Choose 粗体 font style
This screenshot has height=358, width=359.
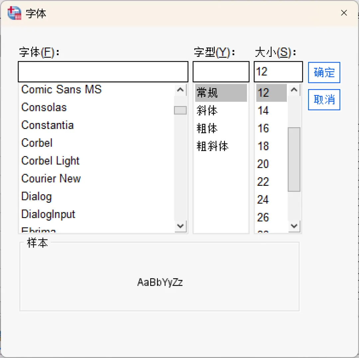[x=207, y=129]
